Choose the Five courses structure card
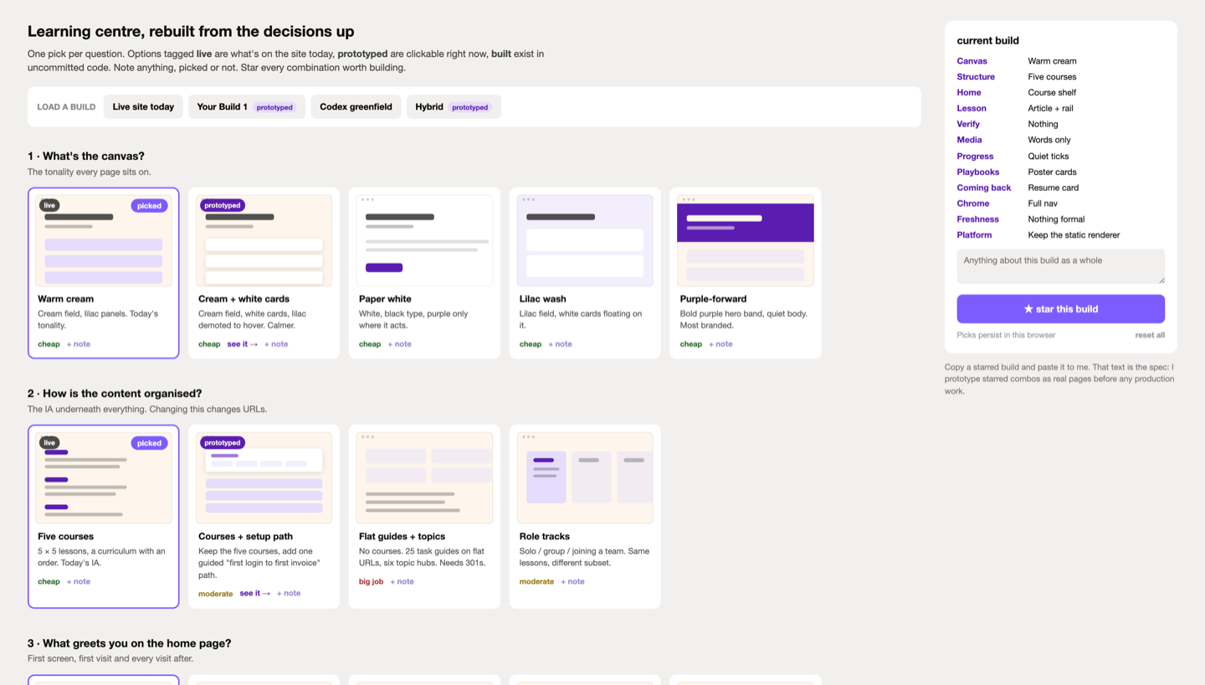 [104, 517]
